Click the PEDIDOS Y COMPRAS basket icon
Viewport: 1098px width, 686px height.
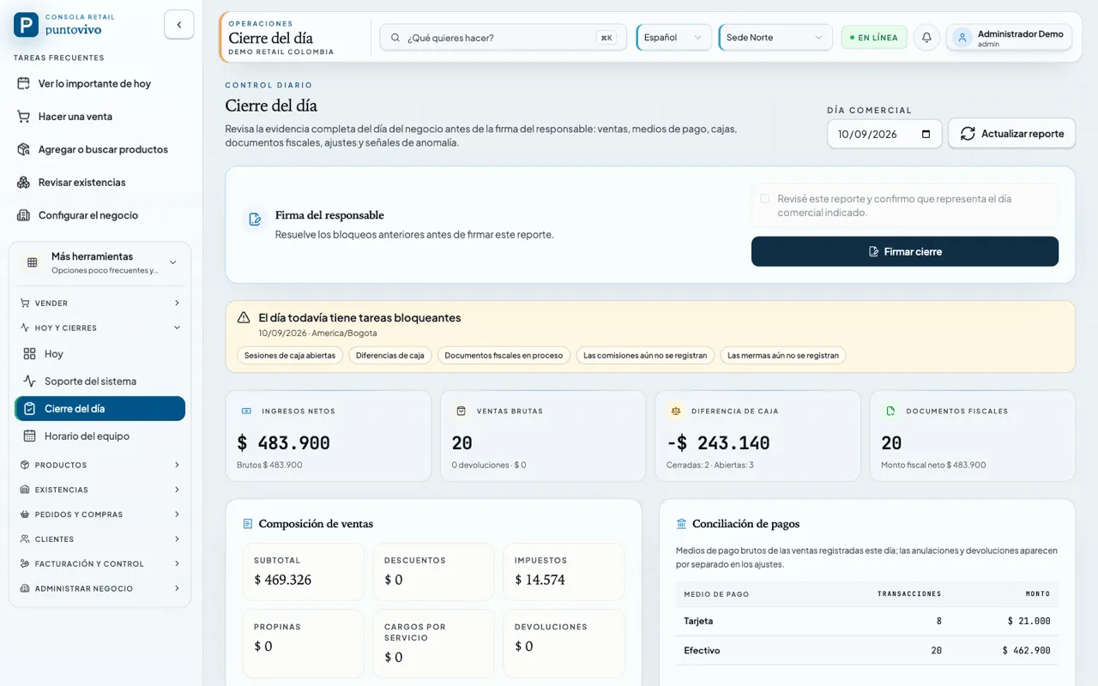coord(25,514)
